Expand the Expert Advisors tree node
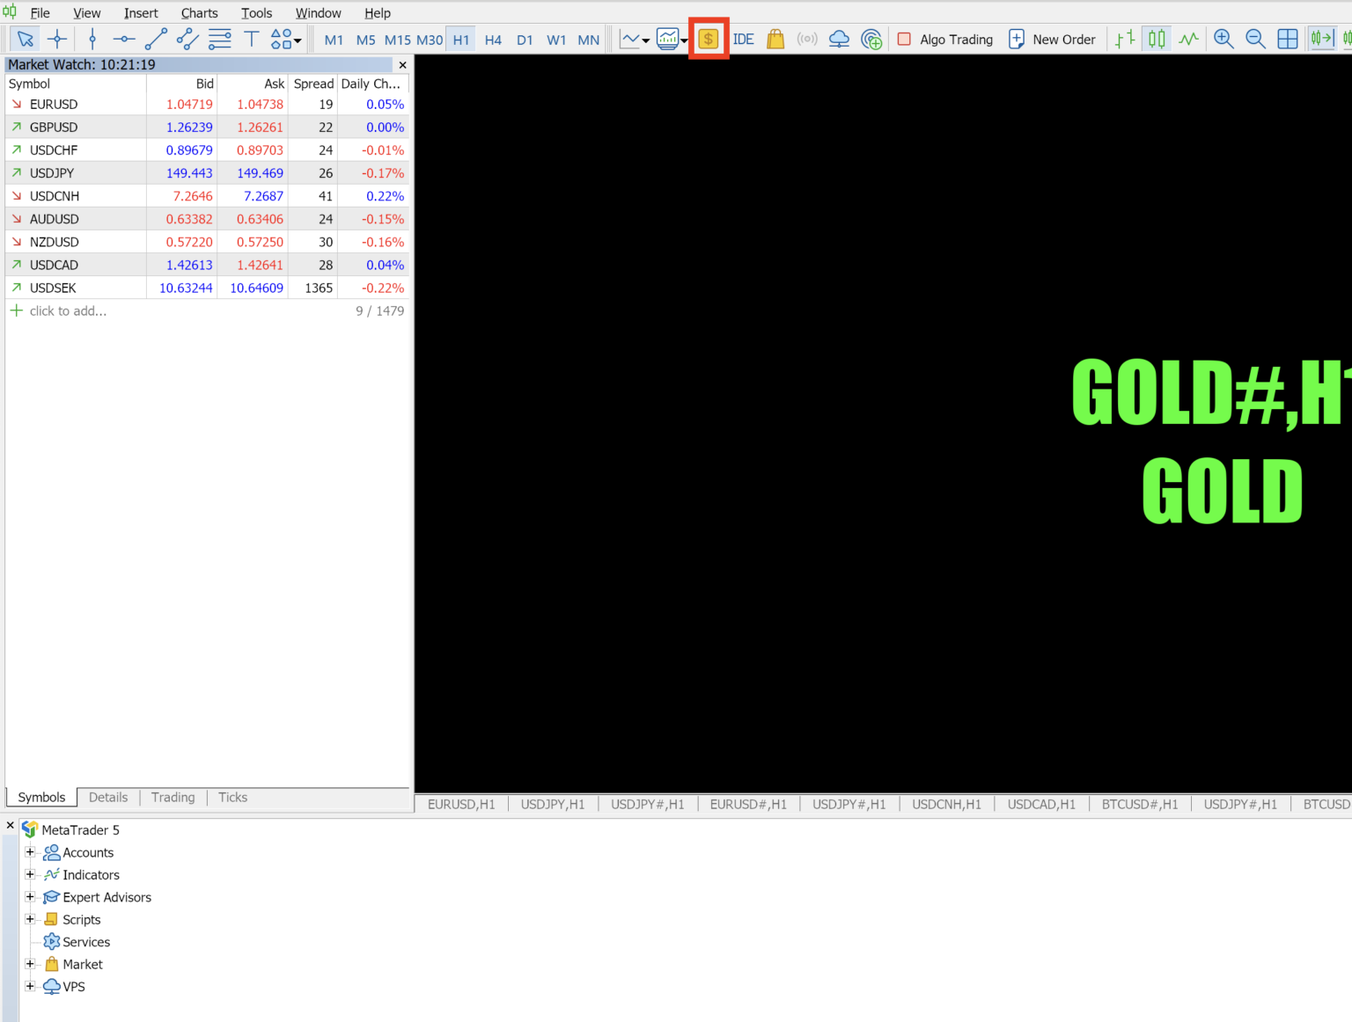Image resolution: width=1352 pixels, height=1022 pixels. pos(30,896)
